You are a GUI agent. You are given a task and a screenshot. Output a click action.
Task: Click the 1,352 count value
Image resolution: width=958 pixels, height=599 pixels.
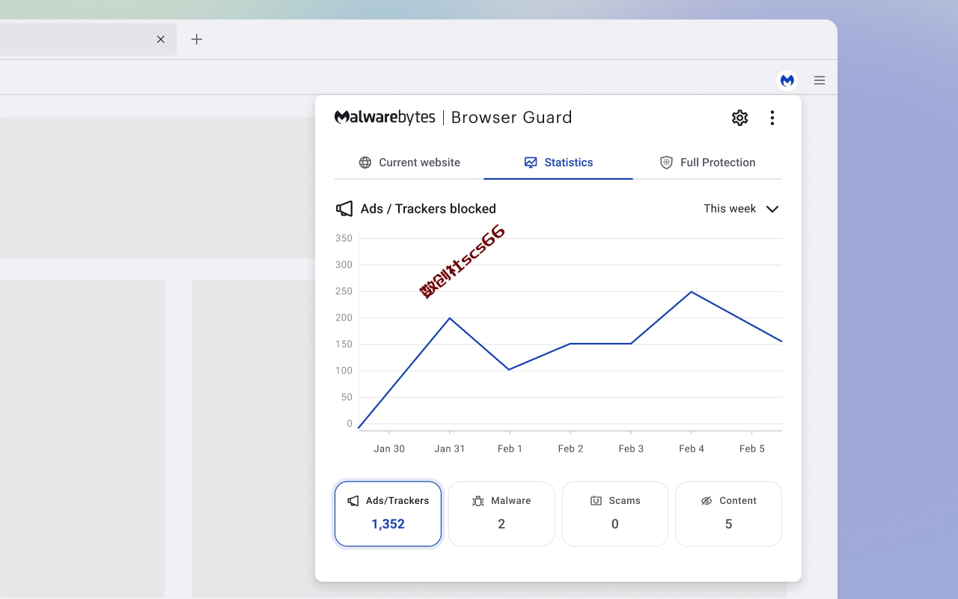(388, 524)
